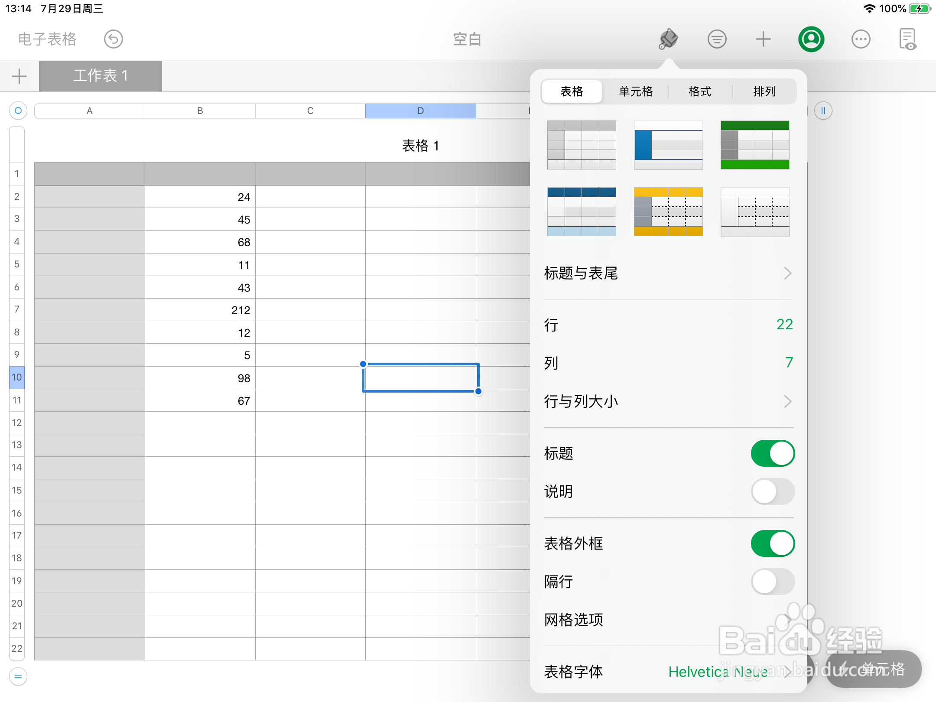The image size is (936, 702).
Task: Open the collaboration icon
Action: click(811, 39)
